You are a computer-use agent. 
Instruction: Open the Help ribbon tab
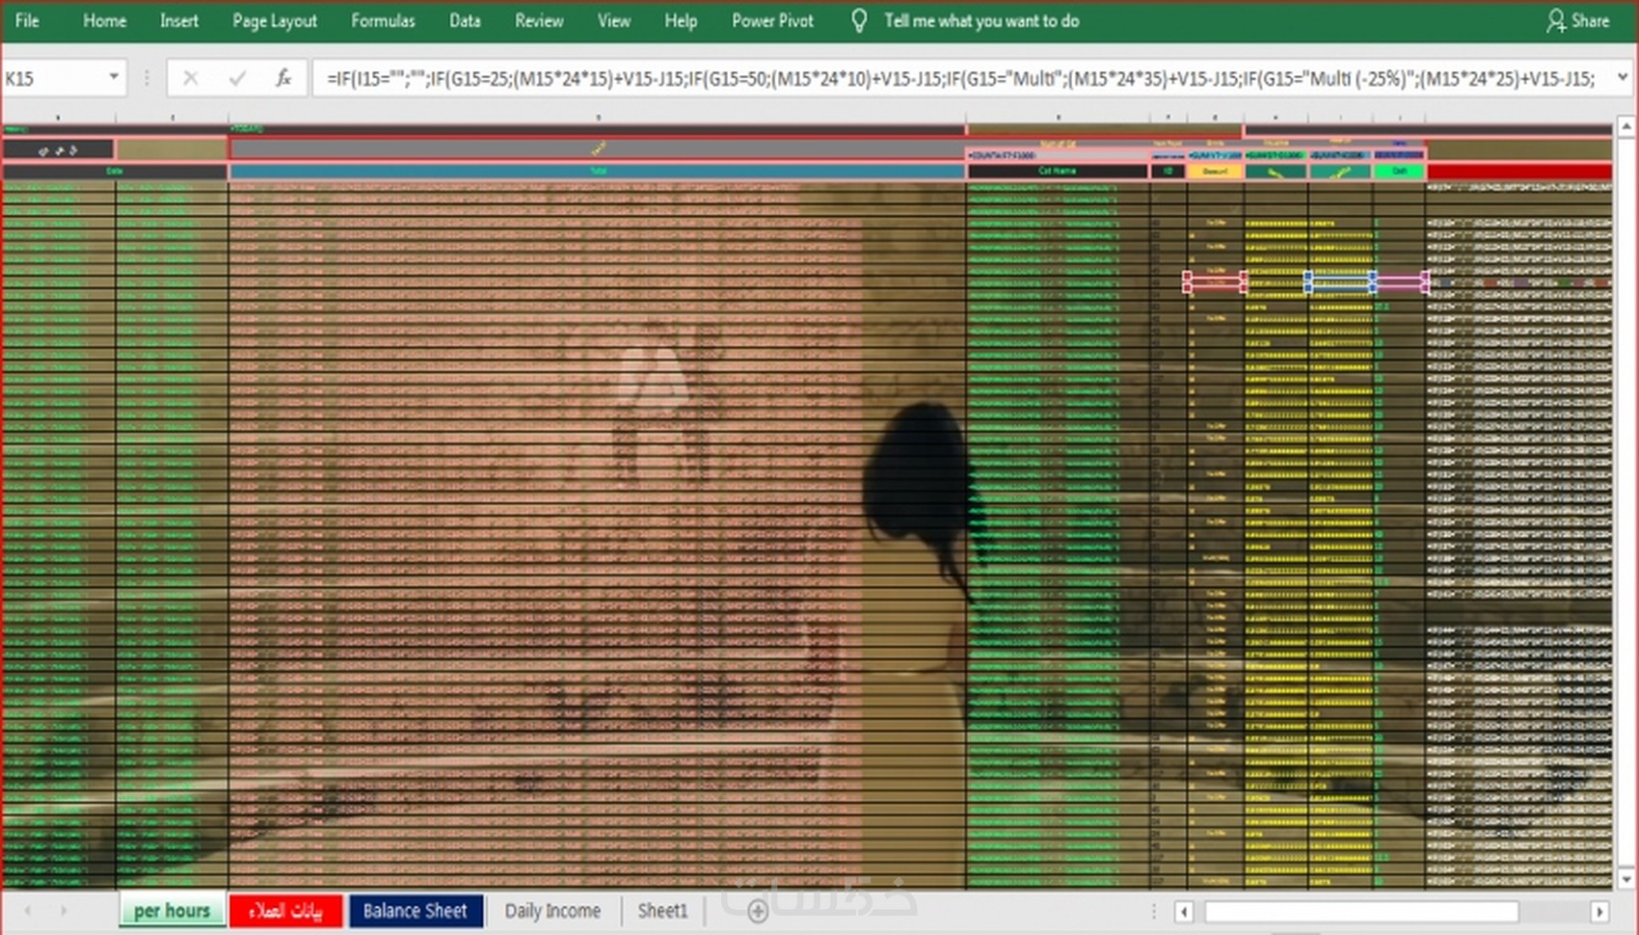[x=681, y=21]
